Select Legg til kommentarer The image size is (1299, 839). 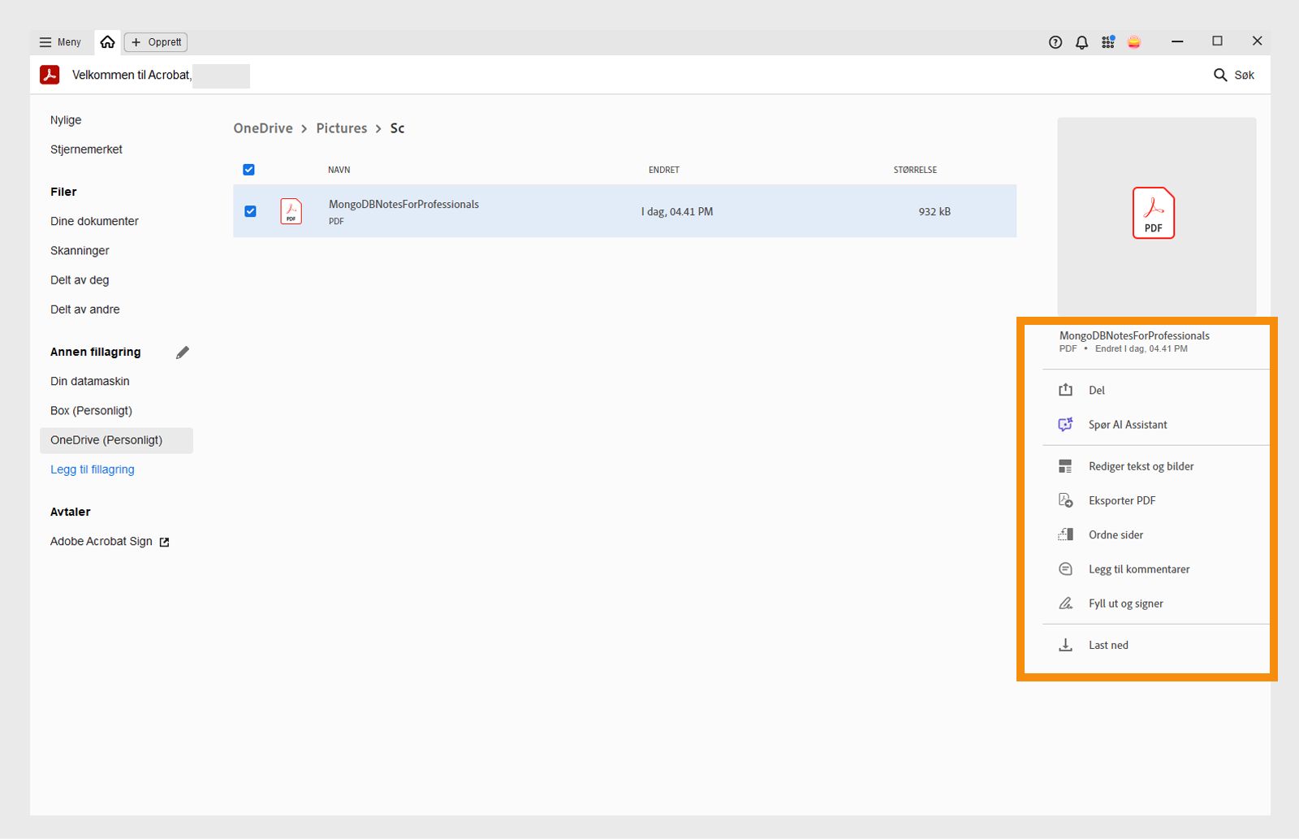tap(1139, 569)
